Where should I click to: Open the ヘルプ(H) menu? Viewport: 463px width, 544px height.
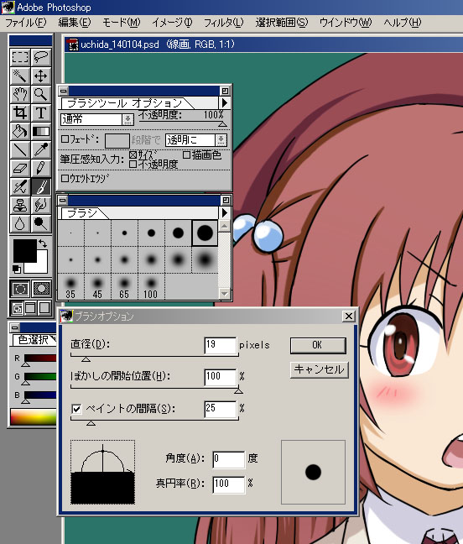[x=403, y=23]
